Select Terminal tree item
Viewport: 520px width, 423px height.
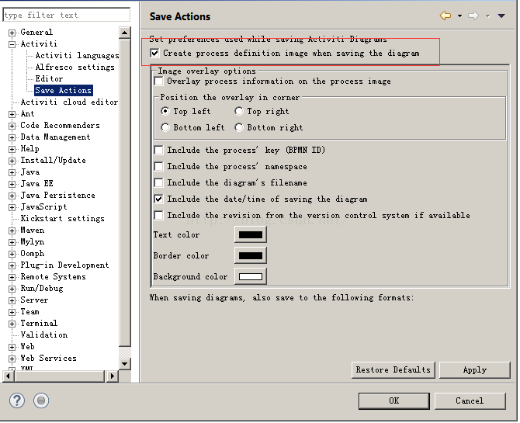tap(39, 323)
